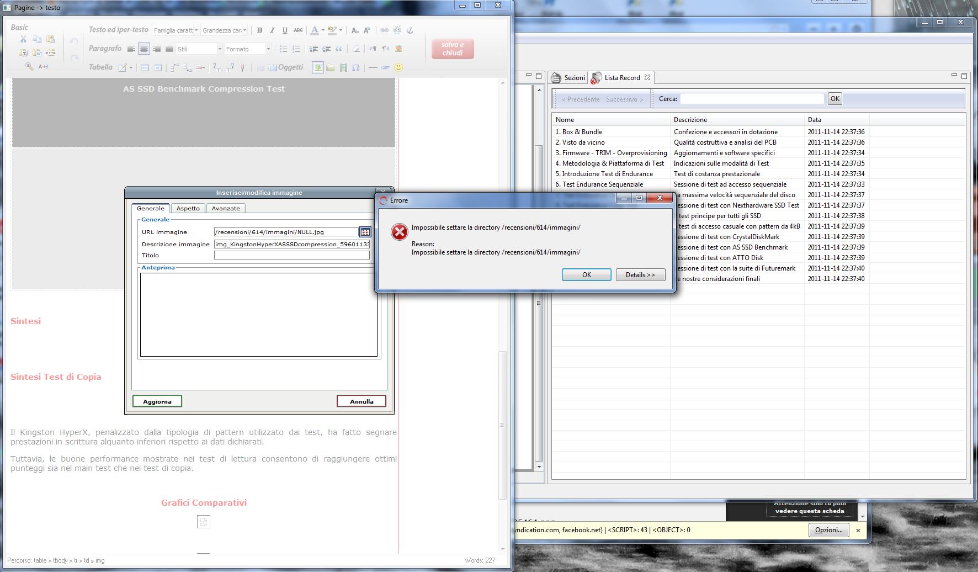
Task: Insert an anchor with the anchor icon
Action: [x=410, y=30]
